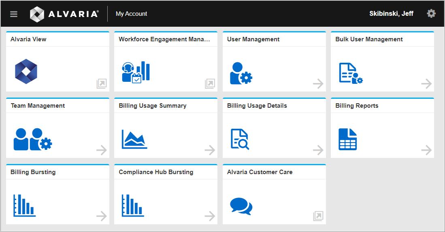Click the arrow on User Management tile
Viewport: 445px width, 232px height.
click(318, 84)
